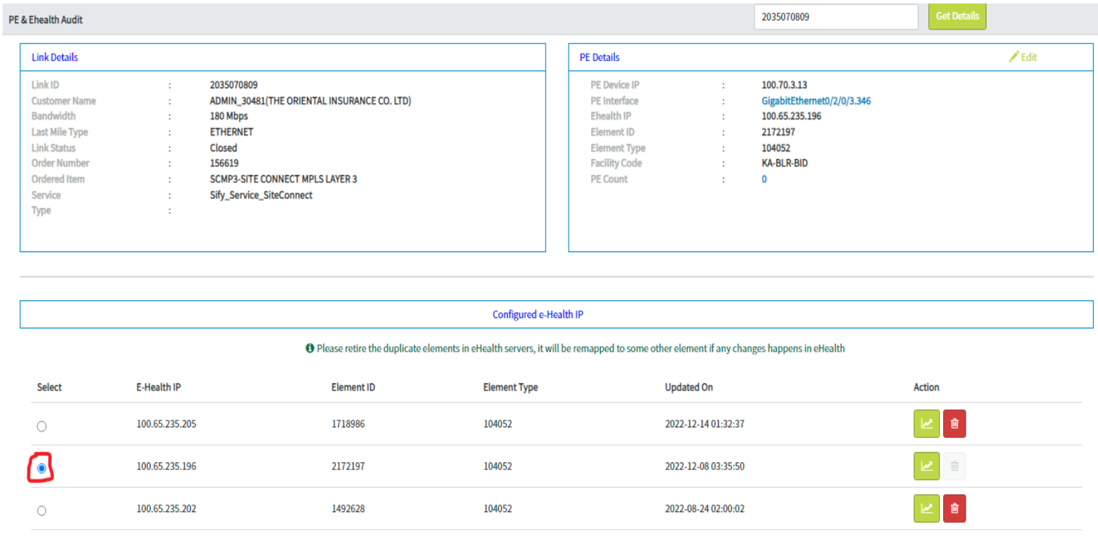Click the Last Mile Type value ETHERNET

pyautogui.click(x=231, y=132)
